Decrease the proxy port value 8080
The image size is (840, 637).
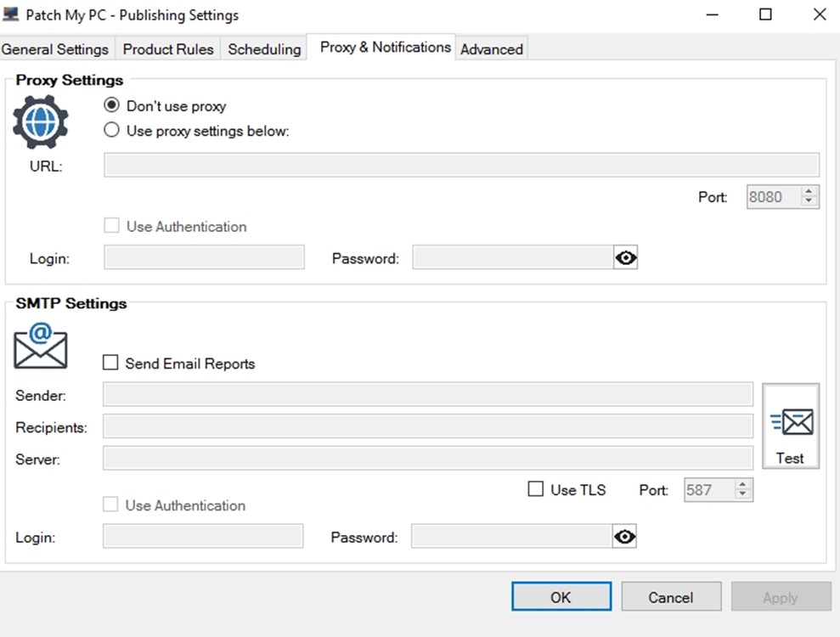[809, 201]
